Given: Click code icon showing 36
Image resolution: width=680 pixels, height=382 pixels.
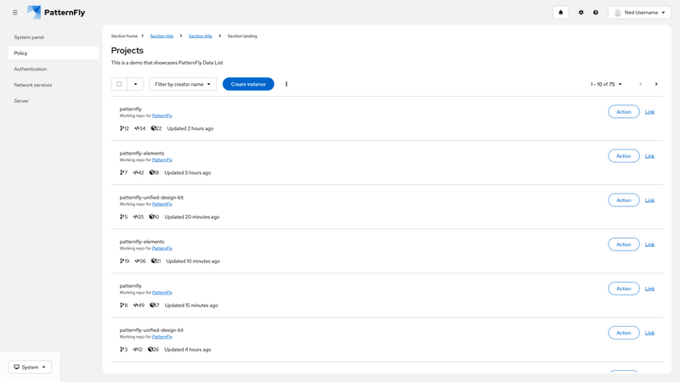Looking at the screenshot, I should (x=137, y=261).
